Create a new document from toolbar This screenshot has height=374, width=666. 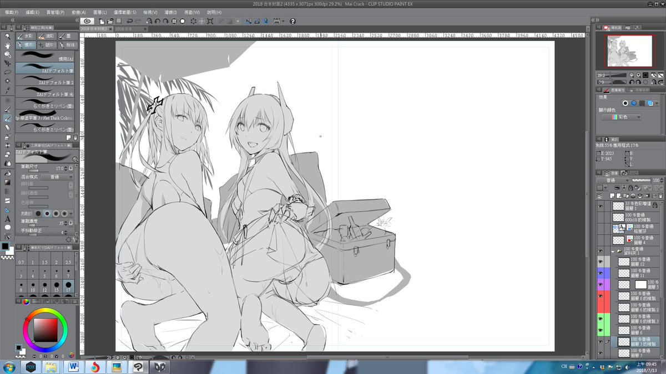(x=103, y=21)
